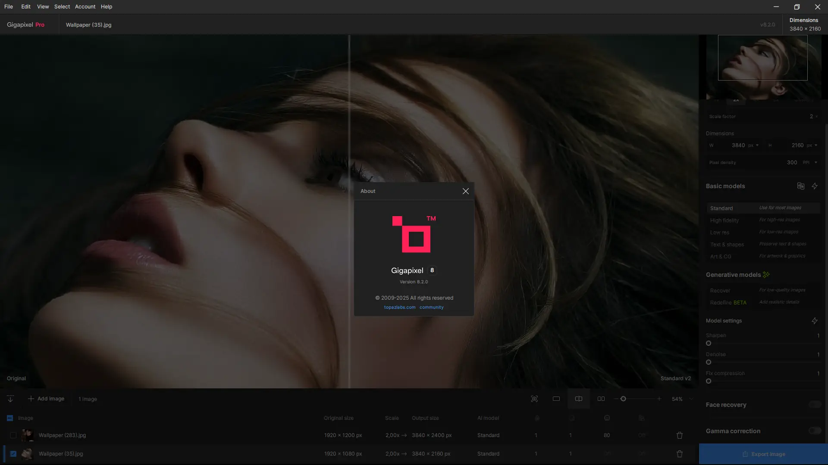Click lightning icon beside Basic models
This screenshot has width=828, height=465.
[815, 186]
